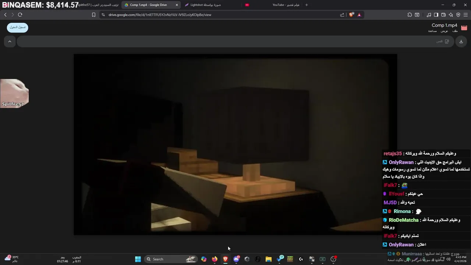This screenshot has height=265, width=471.
Task: Click the Comp 1.mp4 video file icon
Action: [x=464, y=28]
